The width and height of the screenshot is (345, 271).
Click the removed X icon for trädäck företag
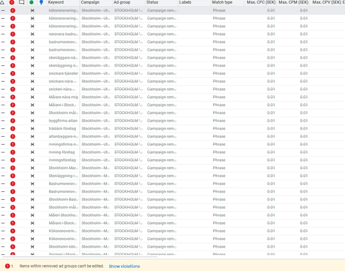point(32,129)
